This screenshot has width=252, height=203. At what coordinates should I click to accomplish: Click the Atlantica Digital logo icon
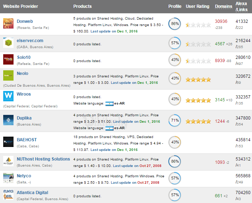coord(8,195)
